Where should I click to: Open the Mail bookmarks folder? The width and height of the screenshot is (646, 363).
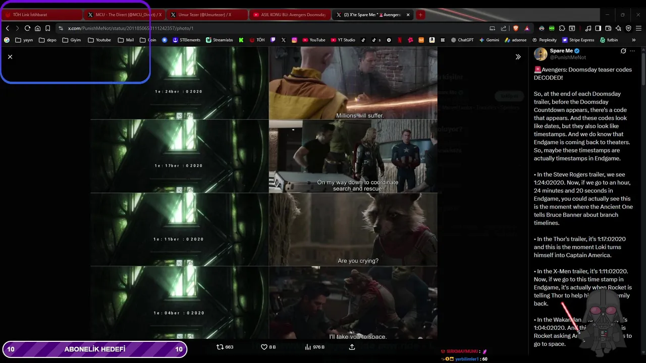126,40
